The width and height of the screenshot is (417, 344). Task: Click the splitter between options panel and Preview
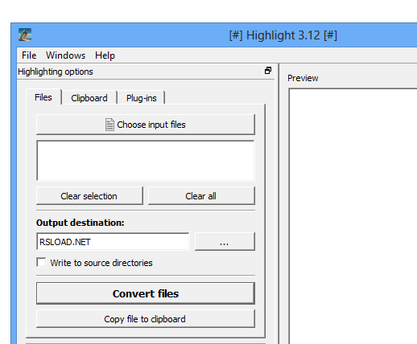coord(279,203)
